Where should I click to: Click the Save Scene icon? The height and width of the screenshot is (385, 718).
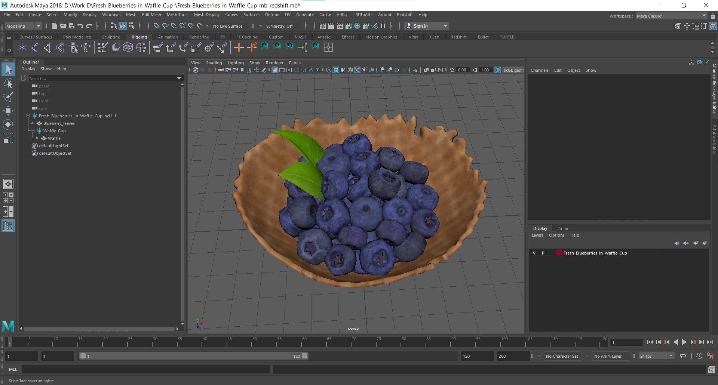[72, 26]
